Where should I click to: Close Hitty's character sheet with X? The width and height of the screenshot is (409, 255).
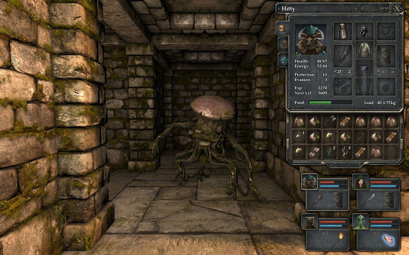pyautogui.click(x=397, y=8)
